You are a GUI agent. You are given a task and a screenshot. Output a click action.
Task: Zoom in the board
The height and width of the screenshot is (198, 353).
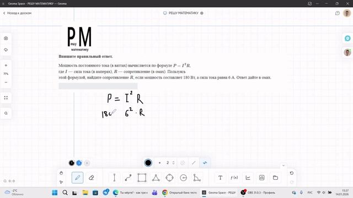click(x=6, y=65)
